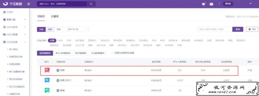Image resolution: width=259 pixels, height=96 pixels.
Task: Open 笔记收录查询 in the sidebar
Action: click(15, 79)
